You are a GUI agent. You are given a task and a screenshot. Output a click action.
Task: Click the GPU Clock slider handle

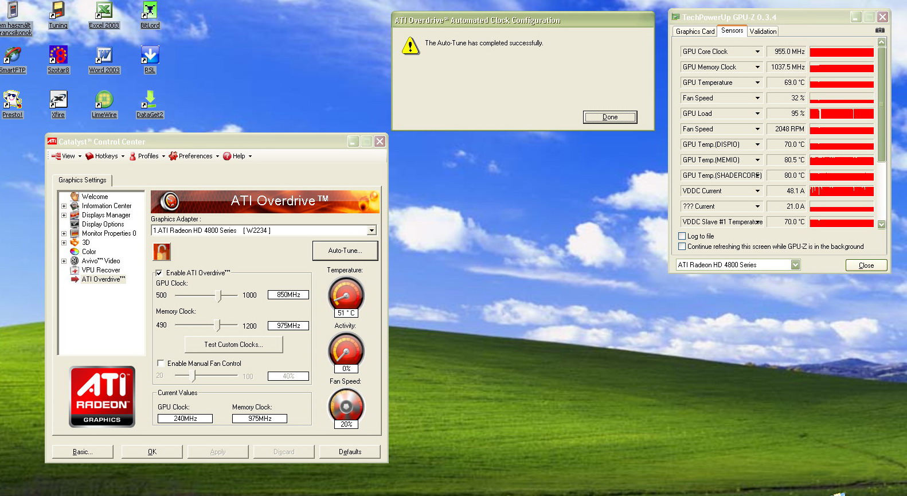click(x=219, y=295)
